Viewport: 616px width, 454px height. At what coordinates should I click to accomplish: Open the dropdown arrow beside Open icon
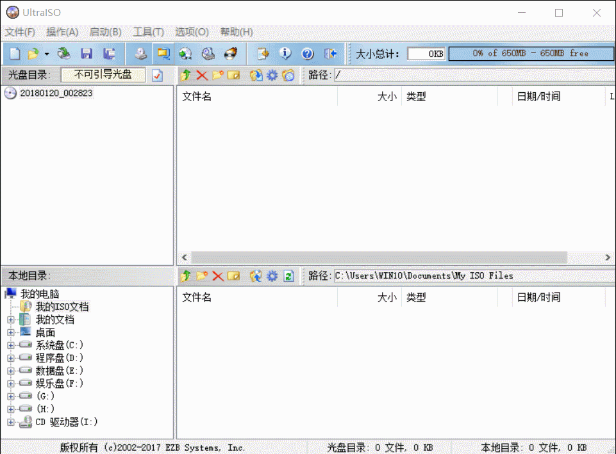pos(47,54)
